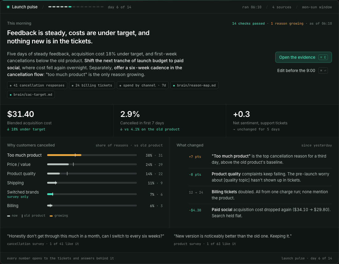Viewport: 339px width, 264px height.
Task: Open the spend by channel 7d chip
Action: [x=142, y=85]
